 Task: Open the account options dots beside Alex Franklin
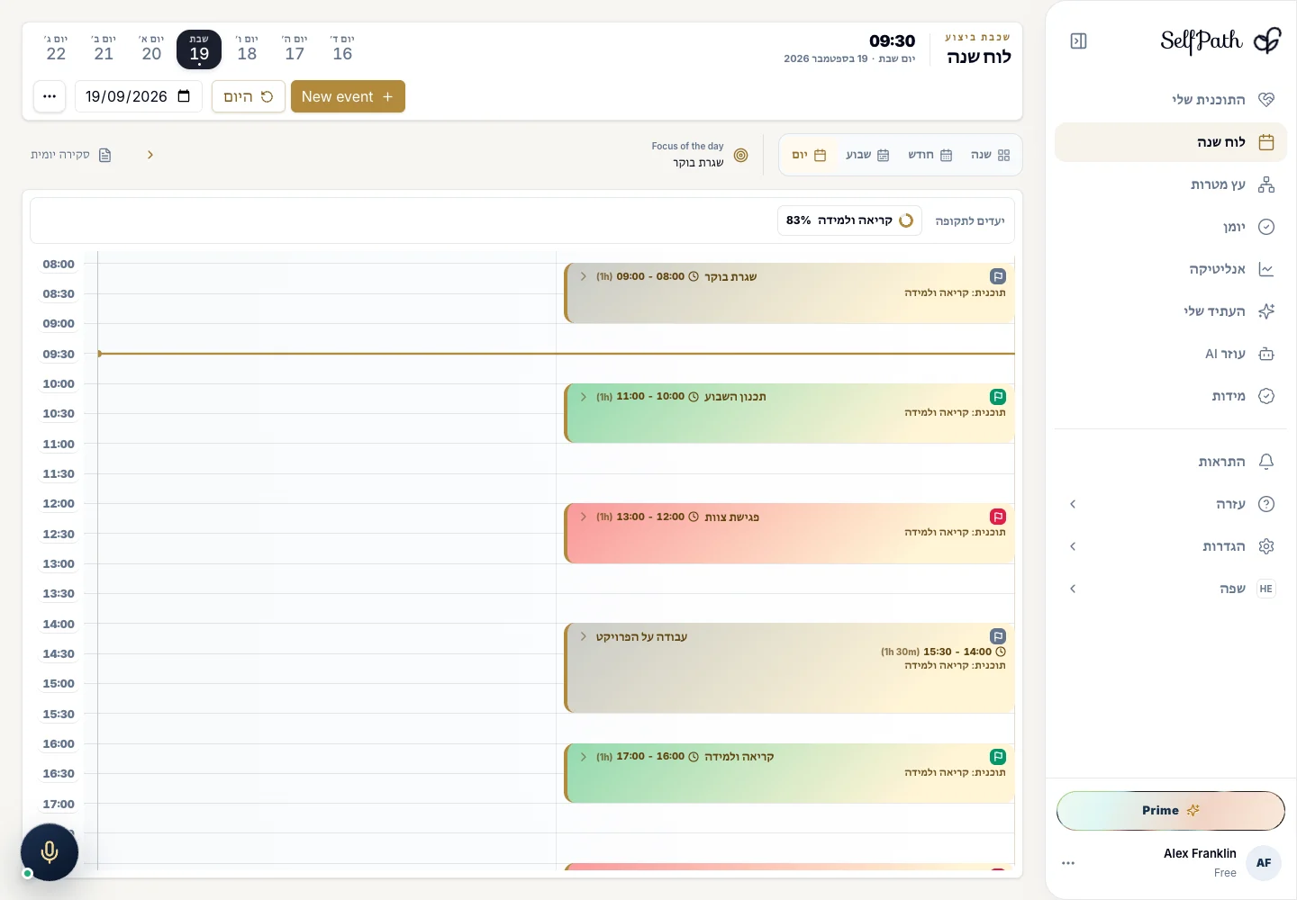pos(1068,863)
